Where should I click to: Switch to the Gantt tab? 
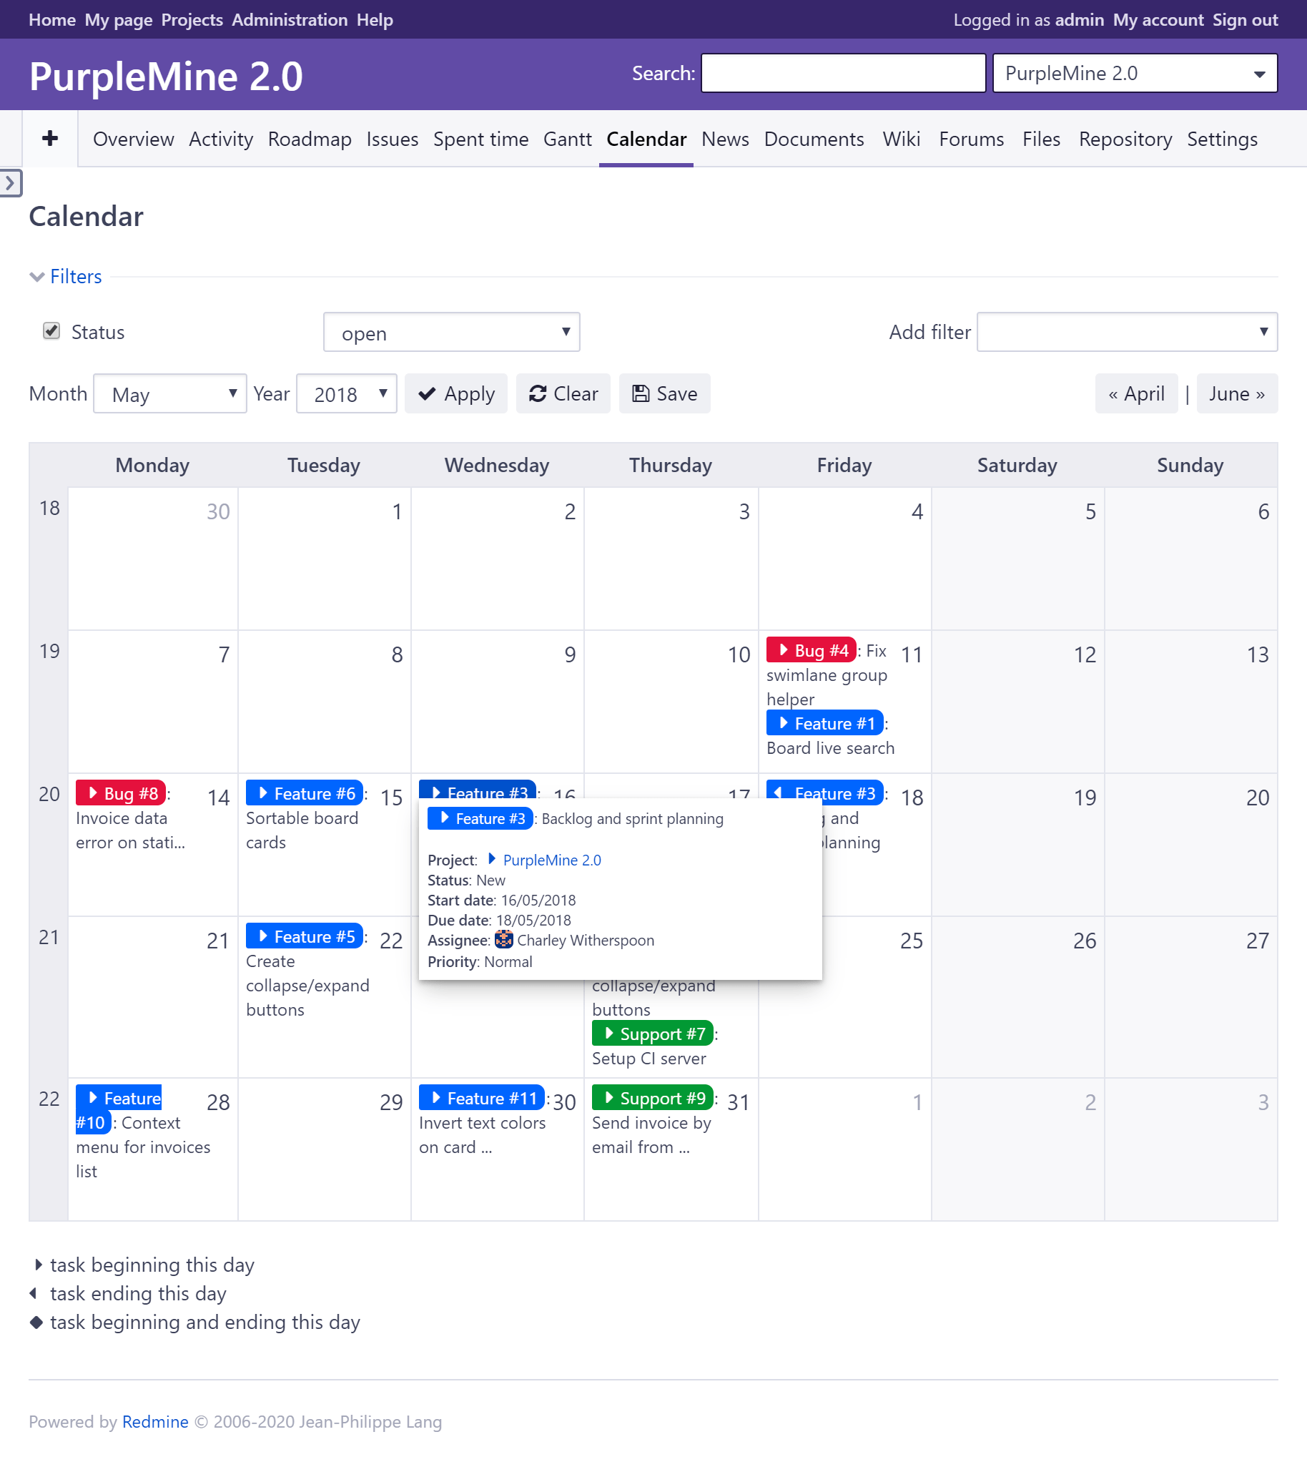[566, 139]
